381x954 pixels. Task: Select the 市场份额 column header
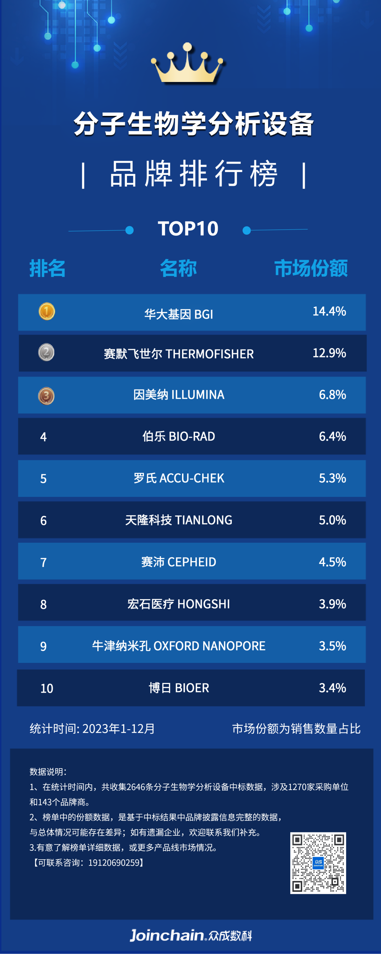(x=311, y=268)
